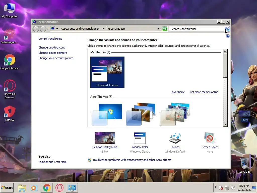The width and height of the screenshot is (257, 193).
Task: Open Change your account picture link
Action: 56,58
